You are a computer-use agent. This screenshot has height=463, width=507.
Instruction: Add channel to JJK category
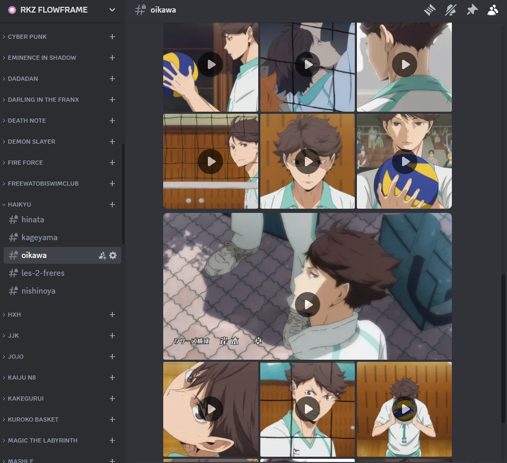[112, 336]
